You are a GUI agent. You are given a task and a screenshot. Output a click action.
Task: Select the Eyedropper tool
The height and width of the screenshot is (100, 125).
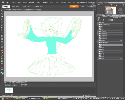tap(2, 19)
